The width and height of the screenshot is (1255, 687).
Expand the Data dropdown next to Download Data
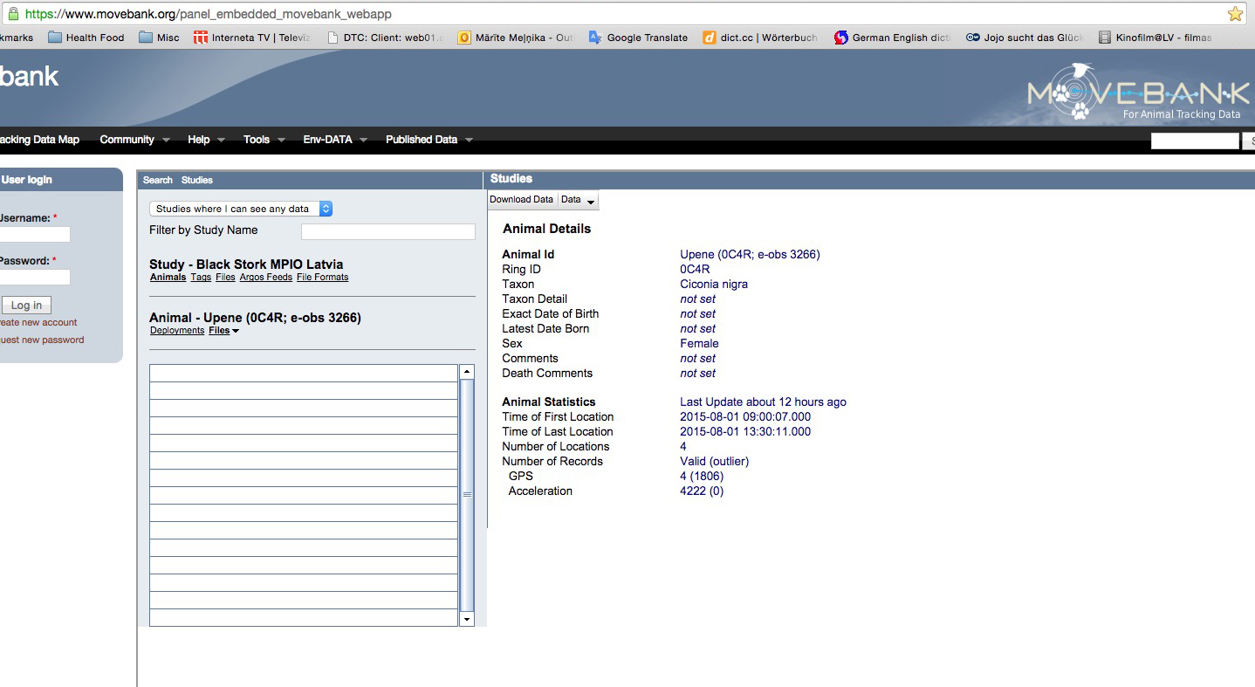[578, 200]
